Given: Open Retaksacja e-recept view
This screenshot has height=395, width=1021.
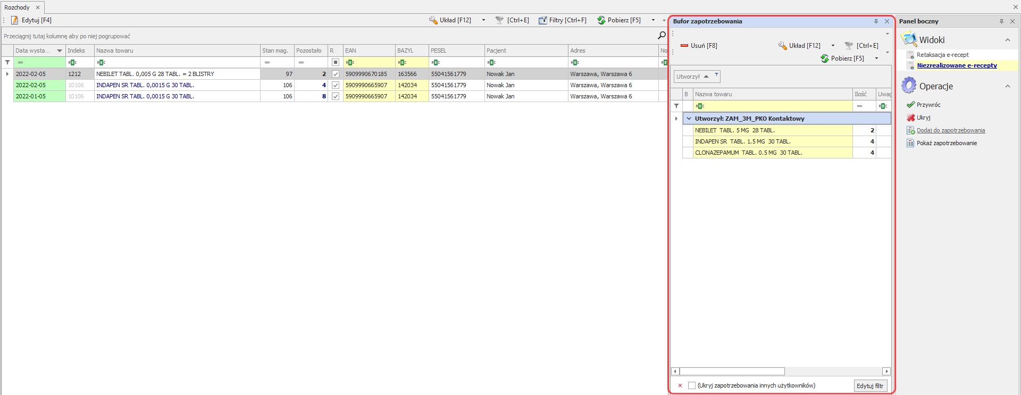Looking at the screenshot, I should (x=942, y=55).
